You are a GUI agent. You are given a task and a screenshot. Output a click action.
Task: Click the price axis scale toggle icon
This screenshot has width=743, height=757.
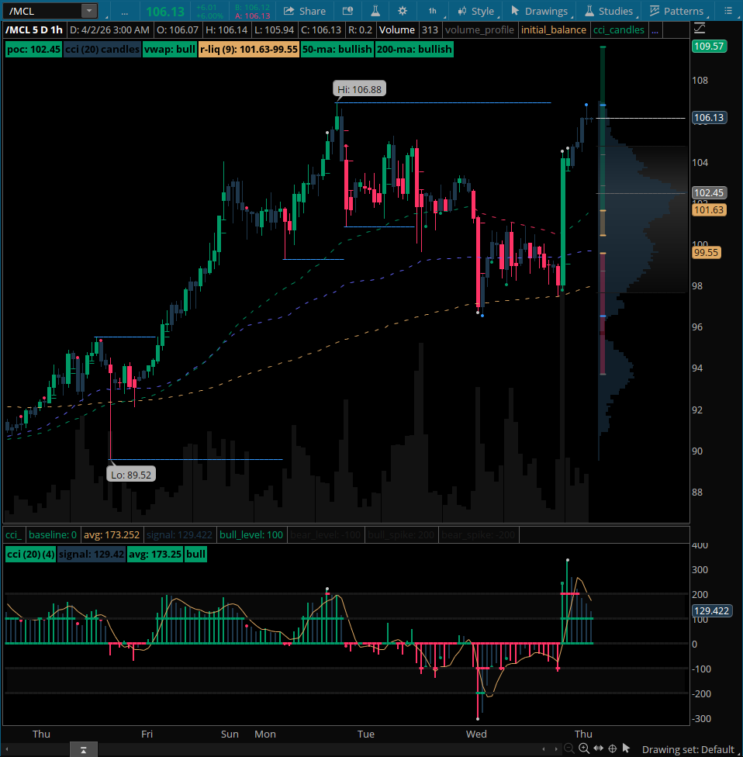point(700,29)
